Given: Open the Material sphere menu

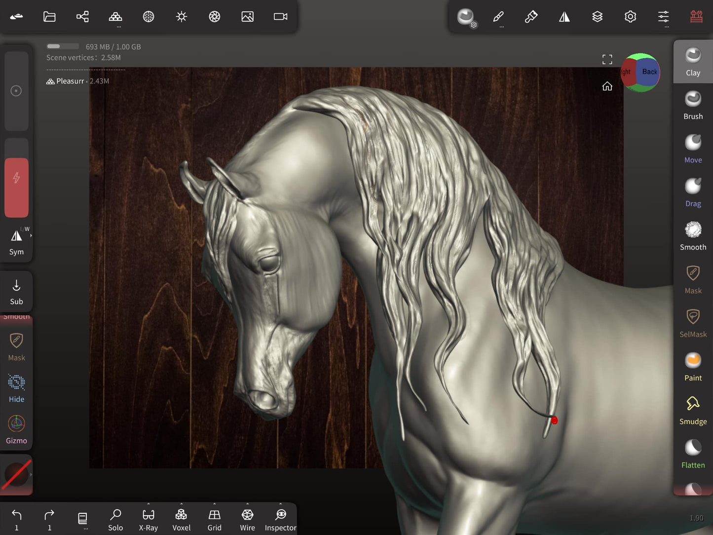Looking at the screenshot, I should tap(149, 16).
